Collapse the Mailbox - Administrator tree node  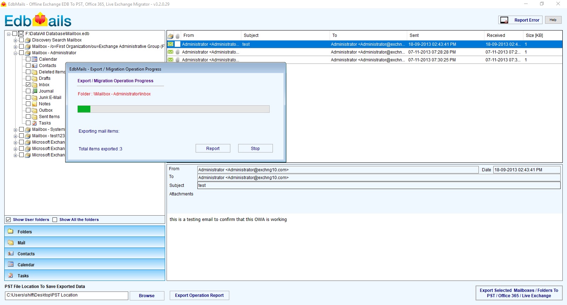[x=15, y=53]
